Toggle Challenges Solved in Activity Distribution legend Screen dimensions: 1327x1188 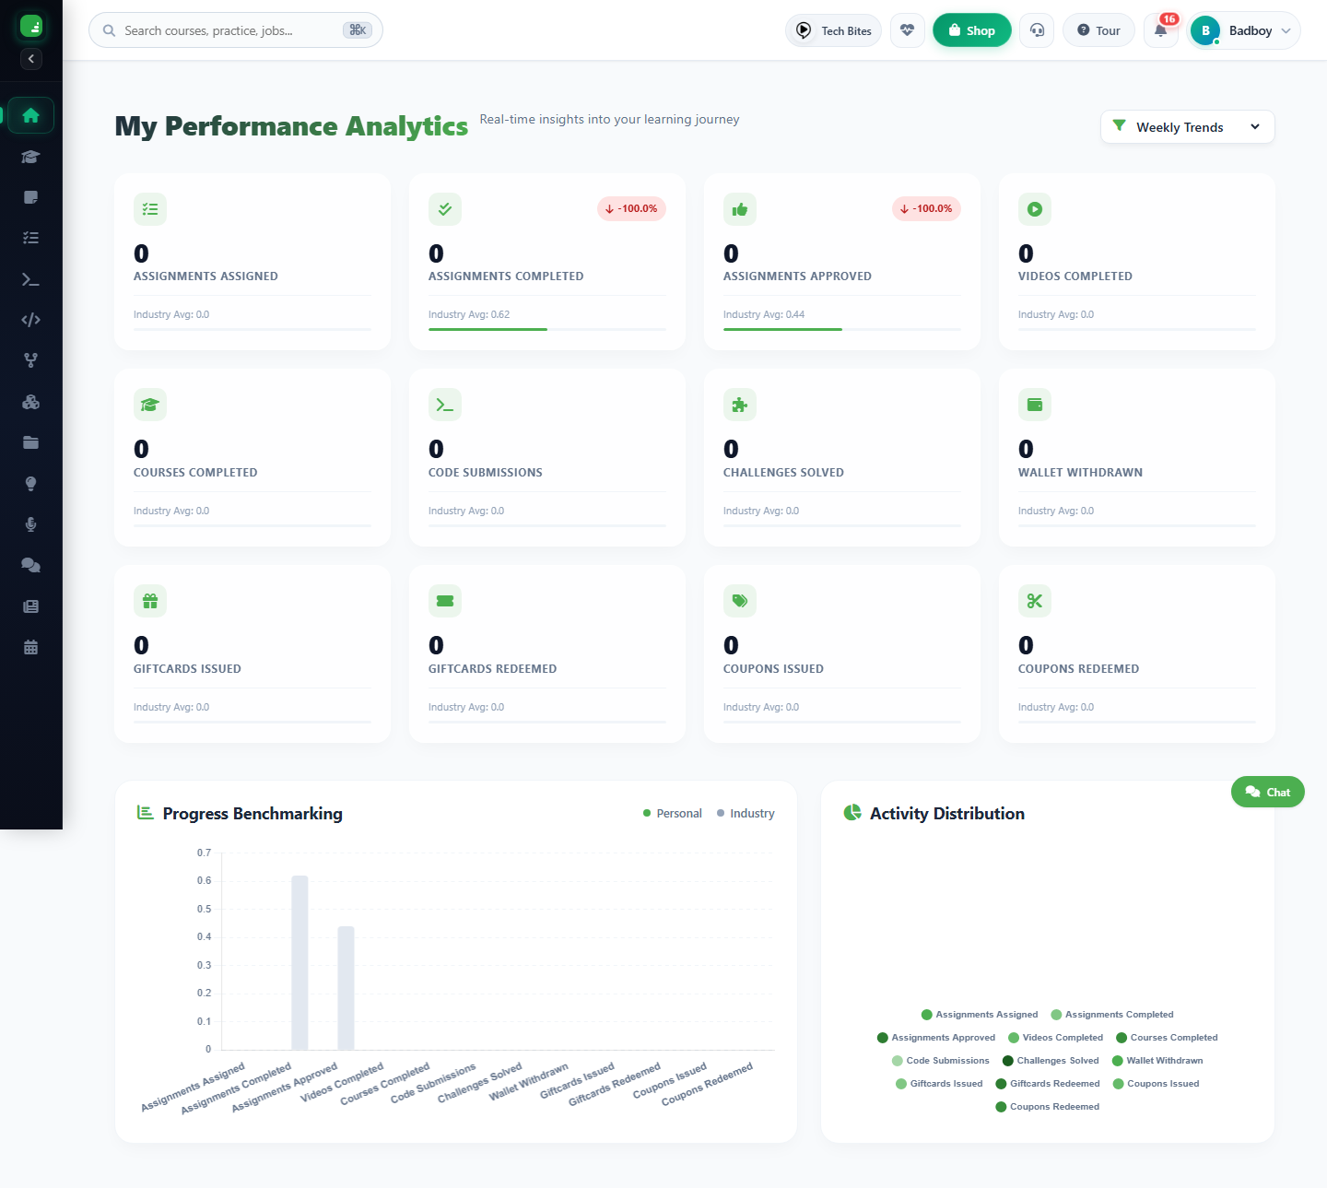(1051, 1061)
